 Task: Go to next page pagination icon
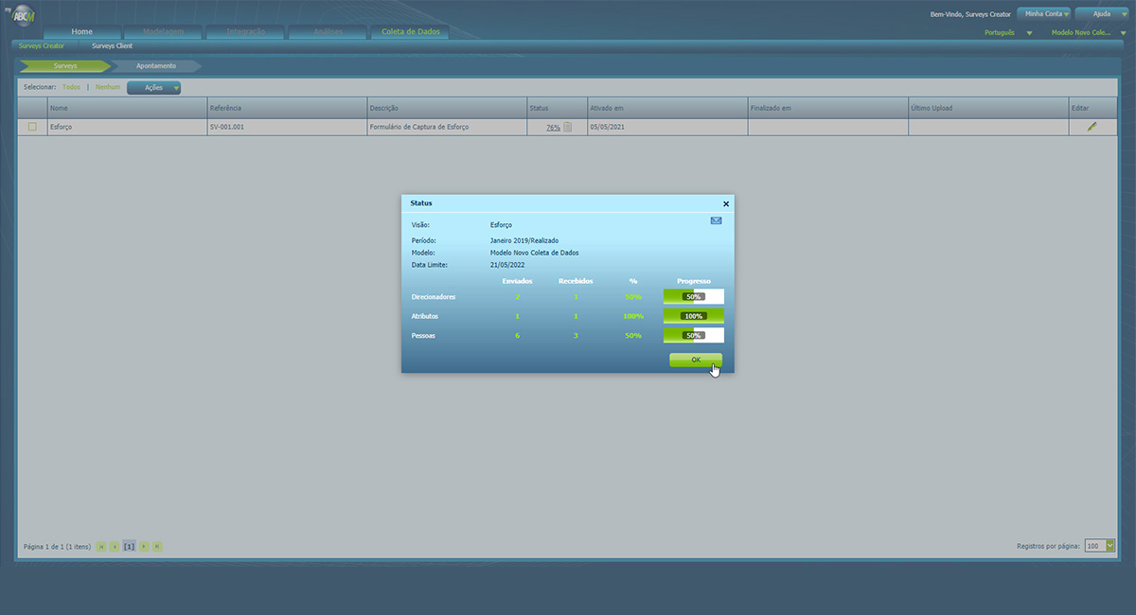pyautogui.click(x=144, y=546)
